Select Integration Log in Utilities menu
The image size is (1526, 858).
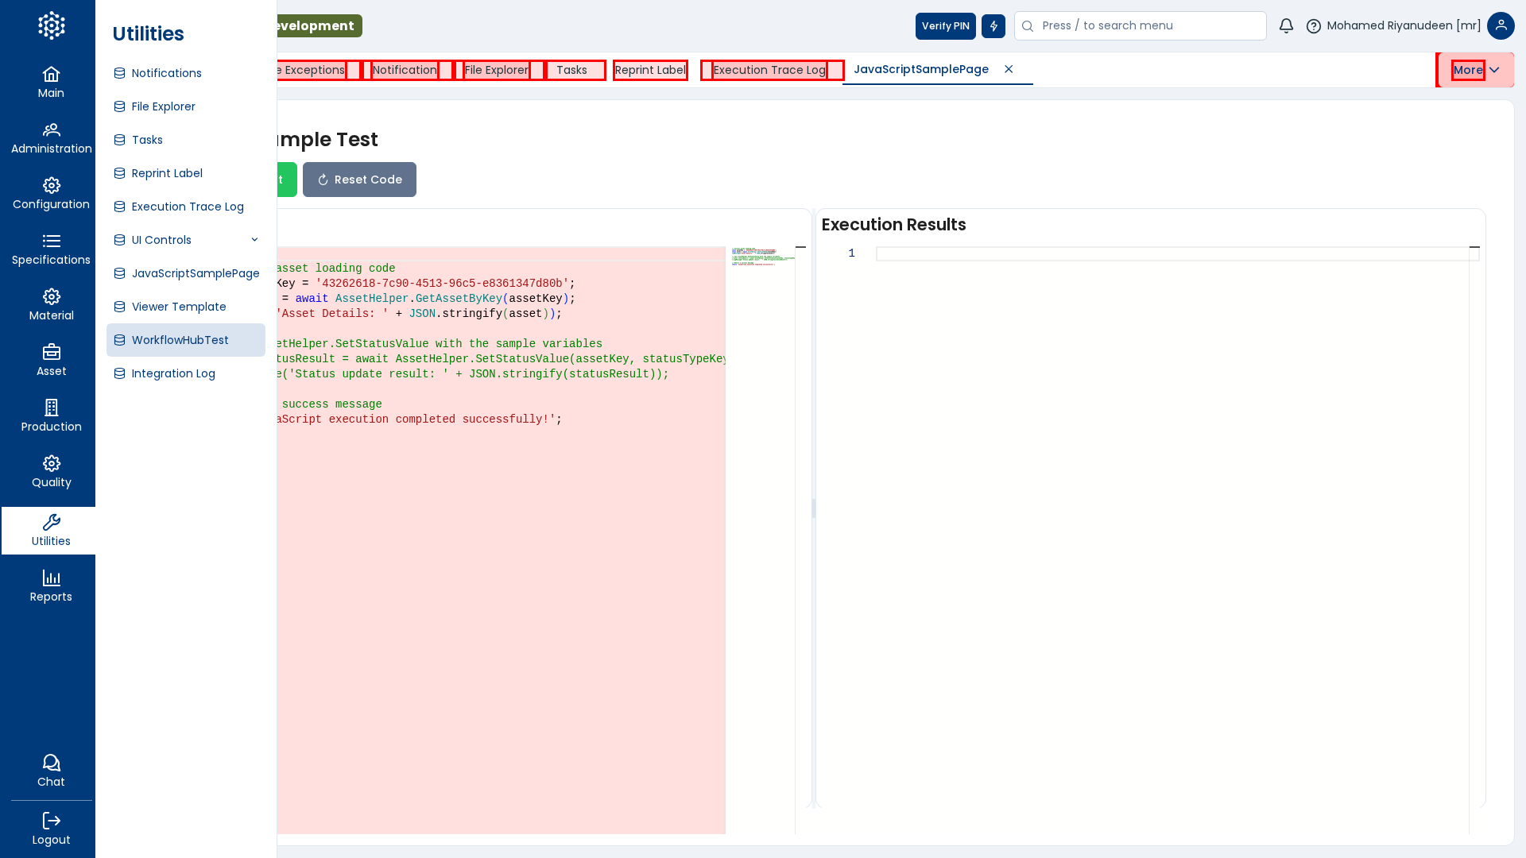pyautogui.click(x=173, y=373)
